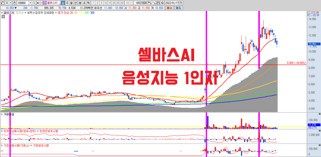The image size is (321, 157).
Task: Open the chart layout icon at far left
Action: pos(2,3)
